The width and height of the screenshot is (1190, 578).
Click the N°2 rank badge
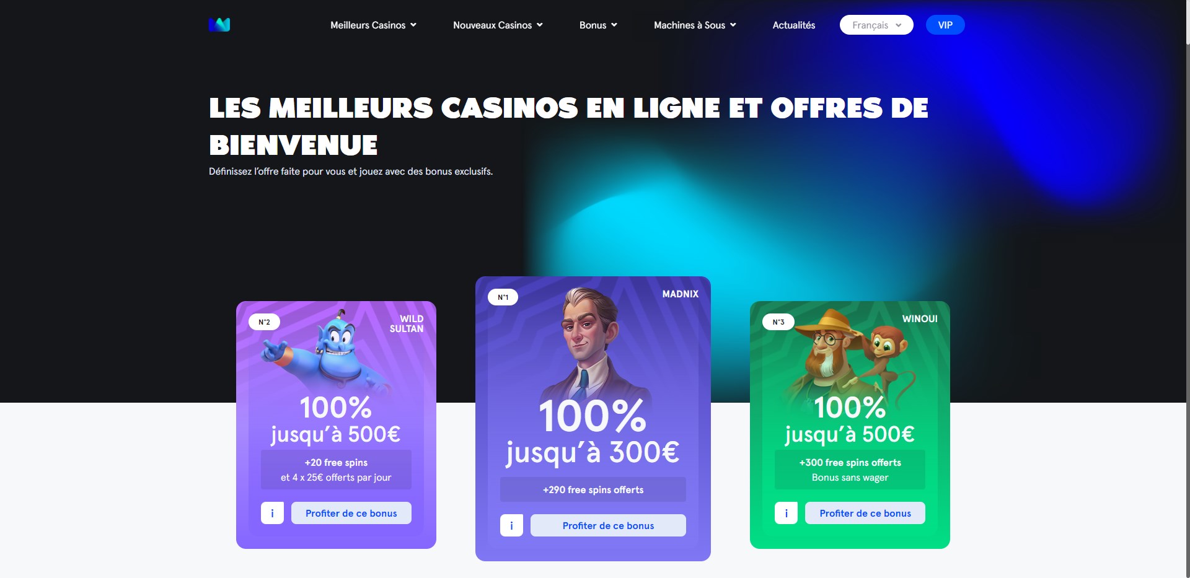coord(264,322)
